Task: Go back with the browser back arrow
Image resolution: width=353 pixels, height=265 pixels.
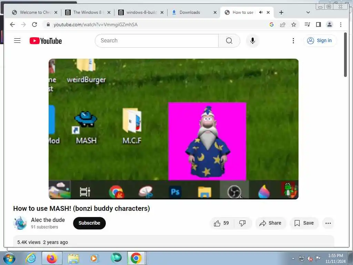Action: tap(12, 24)
